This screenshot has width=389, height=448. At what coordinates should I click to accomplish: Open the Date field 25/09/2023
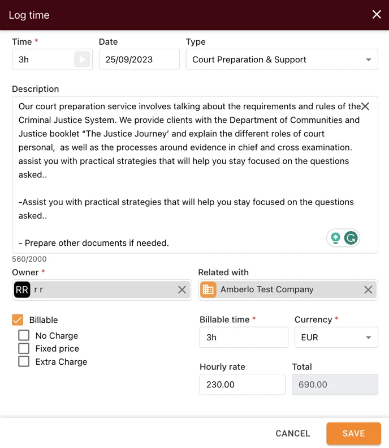click(139, 59)
